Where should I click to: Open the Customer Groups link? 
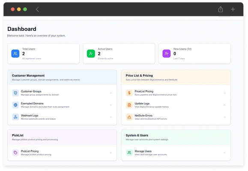62,93
